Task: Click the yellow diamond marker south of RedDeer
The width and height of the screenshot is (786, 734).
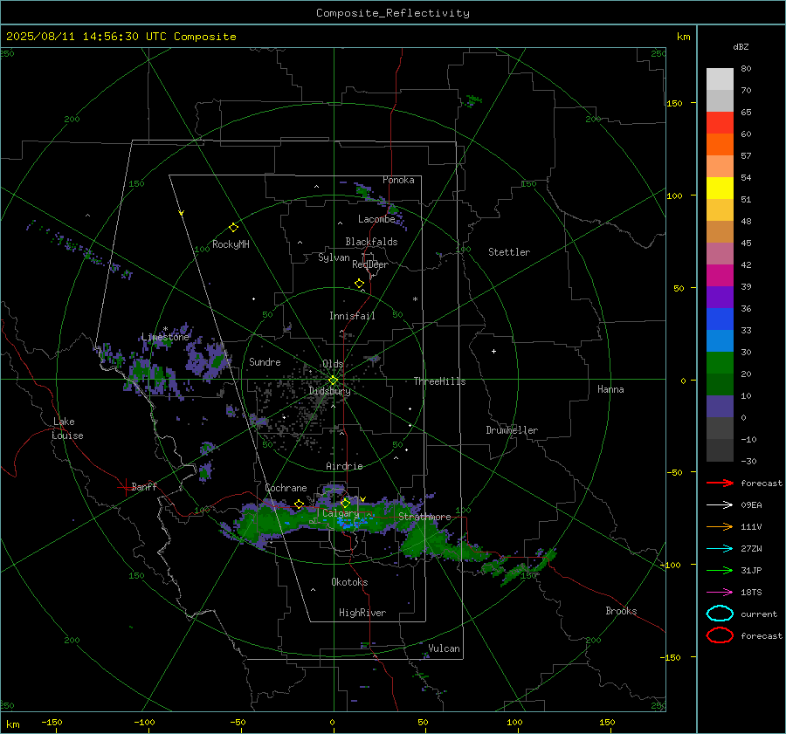Action: click(x=359, y=284)
